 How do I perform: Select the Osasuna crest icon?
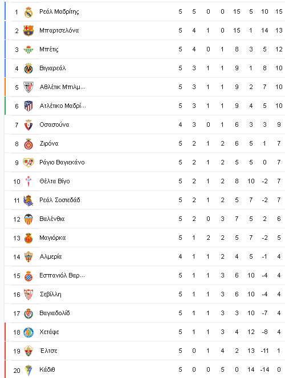coord(28,125)
